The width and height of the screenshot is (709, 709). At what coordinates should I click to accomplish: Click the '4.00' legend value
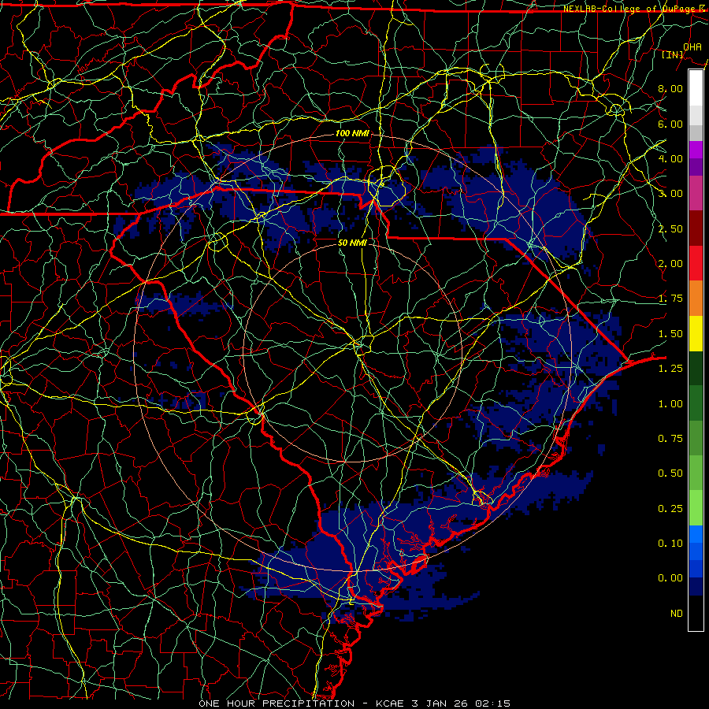(x=670, y=158)
